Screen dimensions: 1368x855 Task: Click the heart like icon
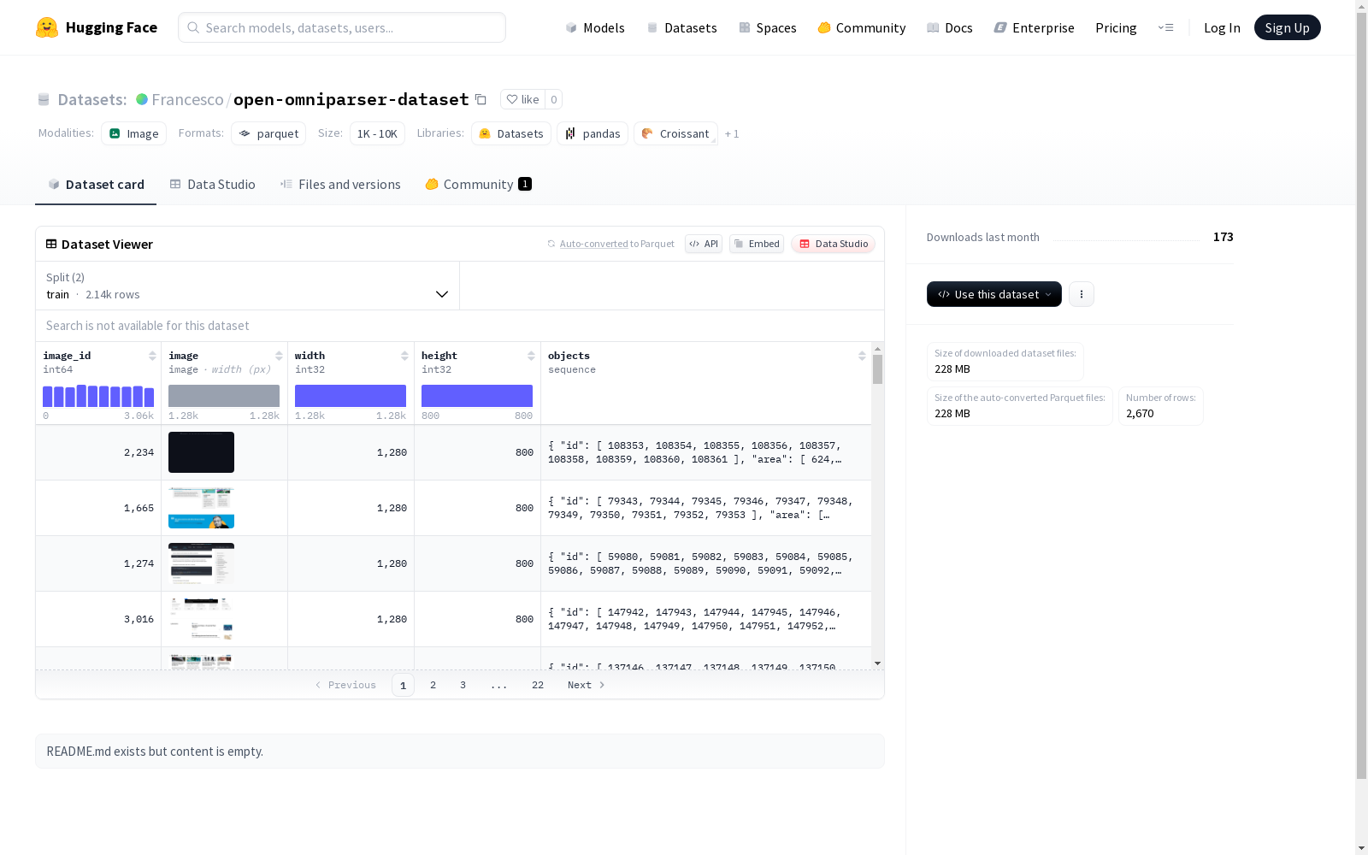(512, 99)
